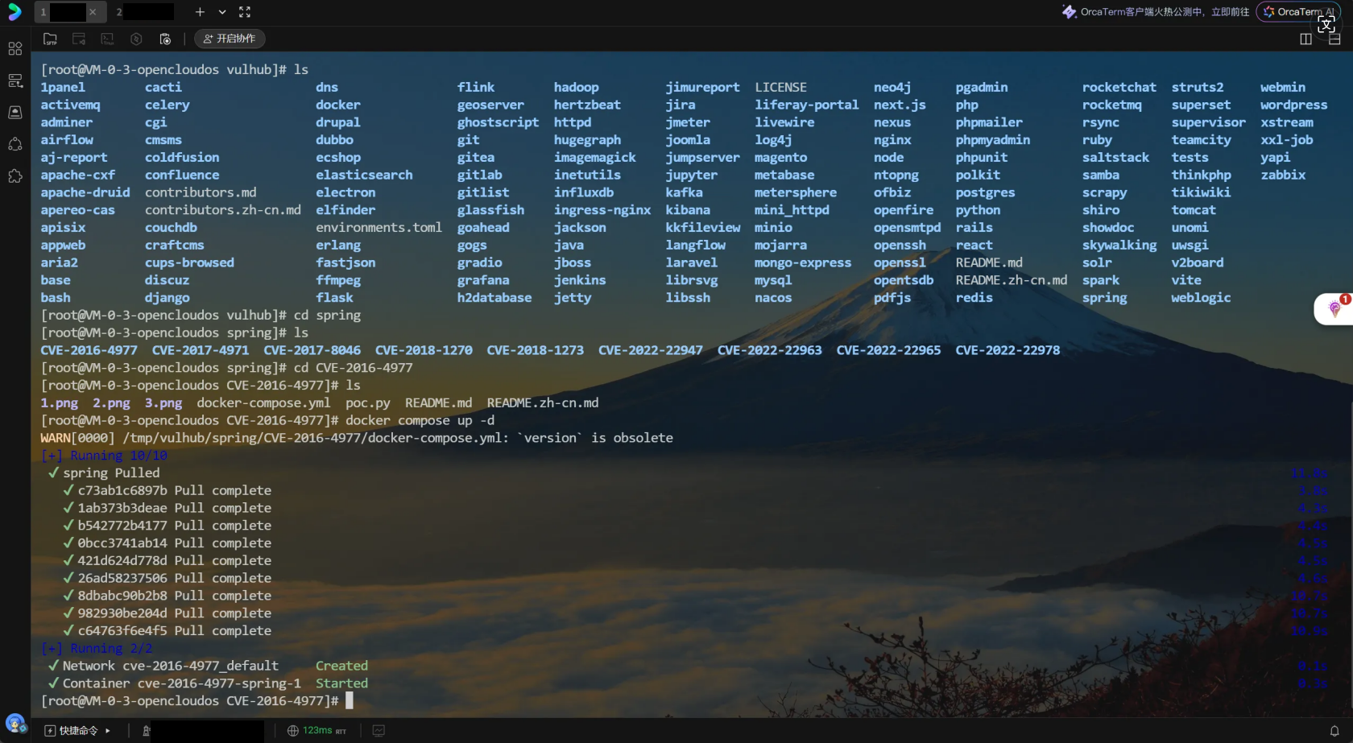Click the WARN[0000] warning line

click(357, 438)
